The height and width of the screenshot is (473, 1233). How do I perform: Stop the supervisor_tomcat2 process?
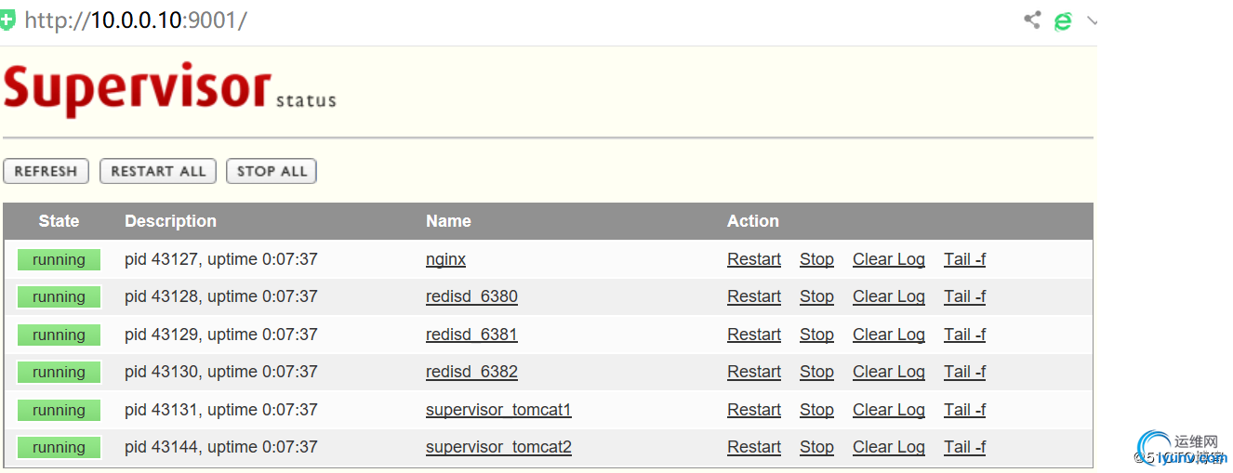[816, 447]
